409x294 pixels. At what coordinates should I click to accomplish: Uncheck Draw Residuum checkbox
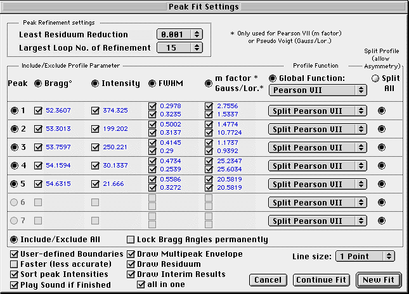131,264
